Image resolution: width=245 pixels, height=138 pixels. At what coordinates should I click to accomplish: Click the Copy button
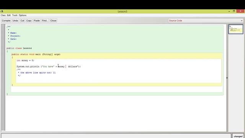(29, 21)
